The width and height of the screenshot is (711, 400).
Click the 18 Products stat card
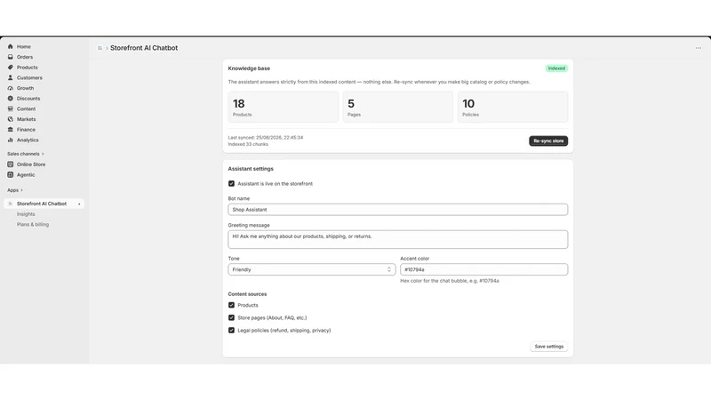click(x=283, y=107)
